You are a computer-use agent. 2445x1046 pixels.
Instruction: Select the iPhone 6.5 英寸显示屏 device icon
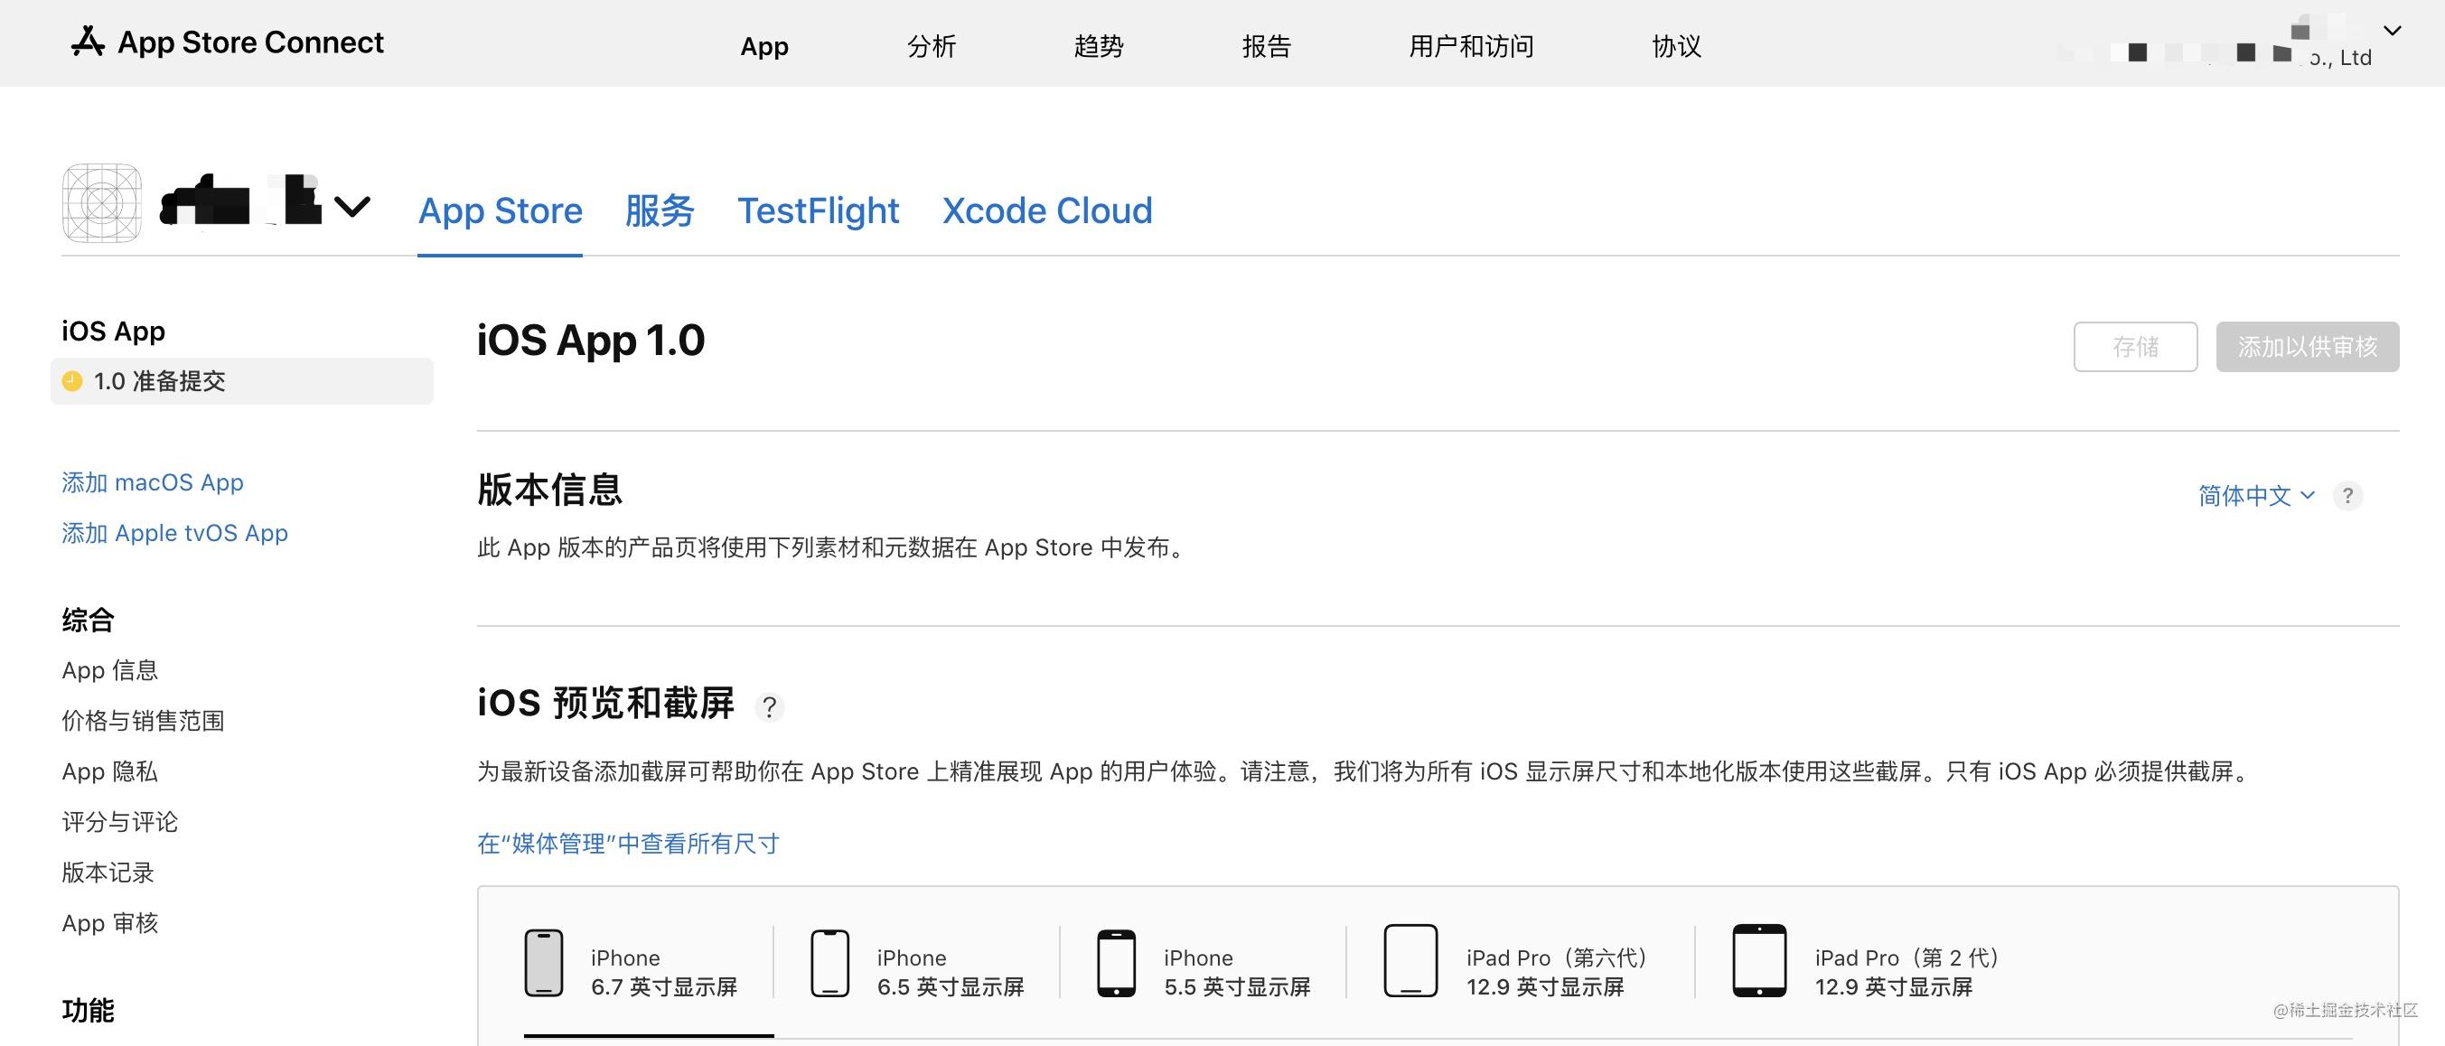(x=829, y=963)
